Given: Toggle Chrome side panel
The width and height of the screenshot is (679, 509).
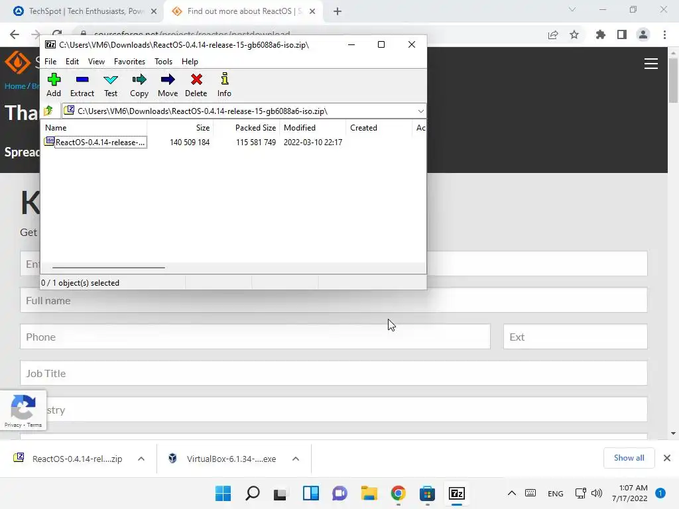Looking at the screenshot, I should [x=622, y=34].
